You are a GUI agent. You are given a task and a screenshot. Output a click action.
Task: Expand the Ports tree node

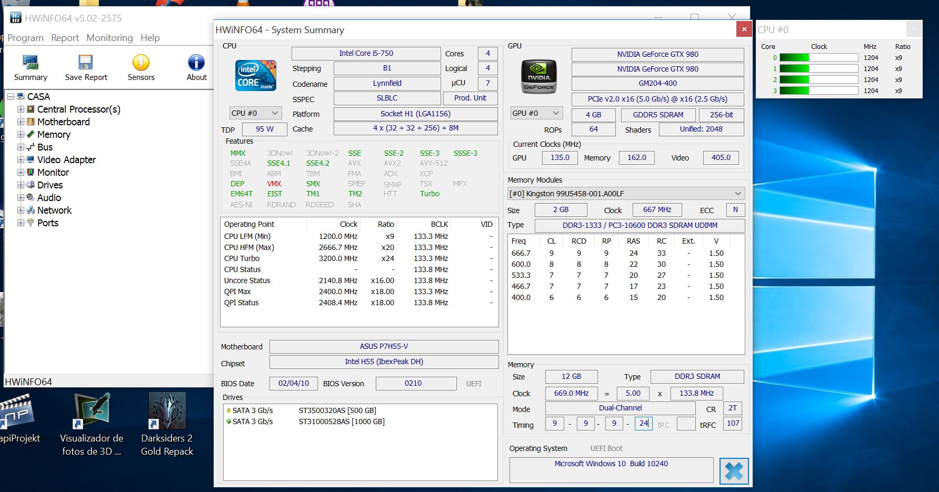point(21,223)
